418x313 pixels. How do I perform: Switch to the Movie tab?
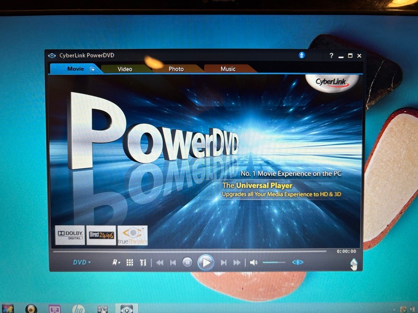pos(76,69)
